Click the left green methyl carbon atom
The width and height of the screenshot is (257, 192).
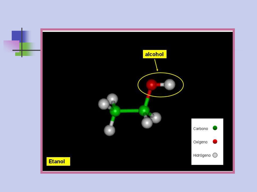[x=115, y=111]
